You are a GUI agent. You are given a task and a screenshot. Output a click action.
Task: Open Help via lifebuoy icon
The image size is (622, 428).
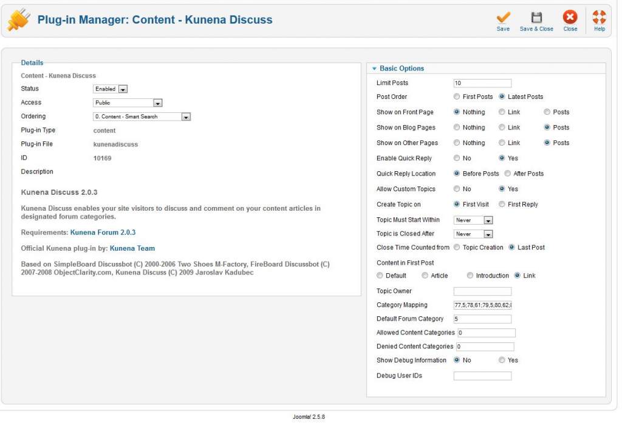pos(599,18)
